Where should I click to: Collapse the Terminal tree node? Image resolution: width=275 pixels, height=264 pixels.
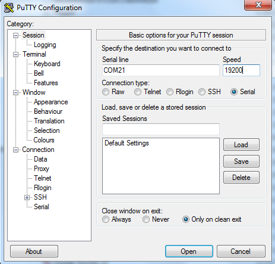point(15,55)
